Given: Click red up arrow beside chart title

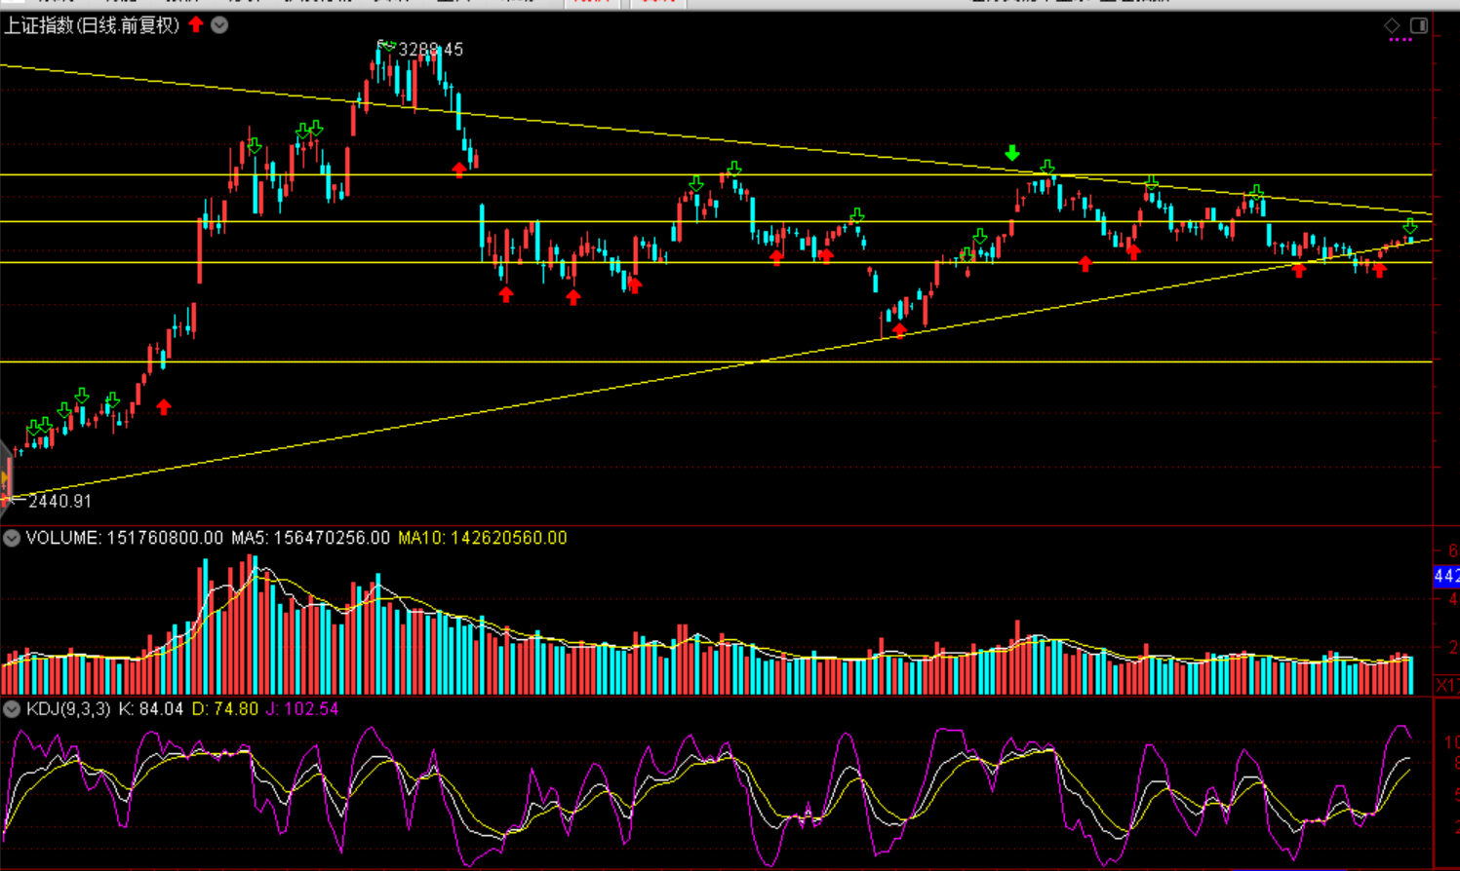Looking at the screenshot, I should tap(196, 24).
